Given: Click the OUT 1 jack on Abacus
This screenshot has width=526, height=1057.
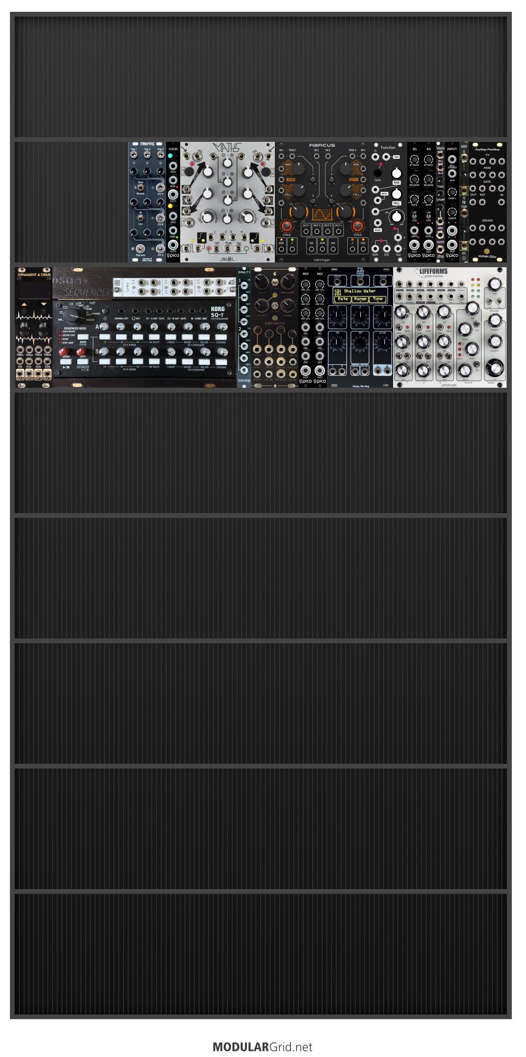Looking at the screenshot, I should 306,232.
